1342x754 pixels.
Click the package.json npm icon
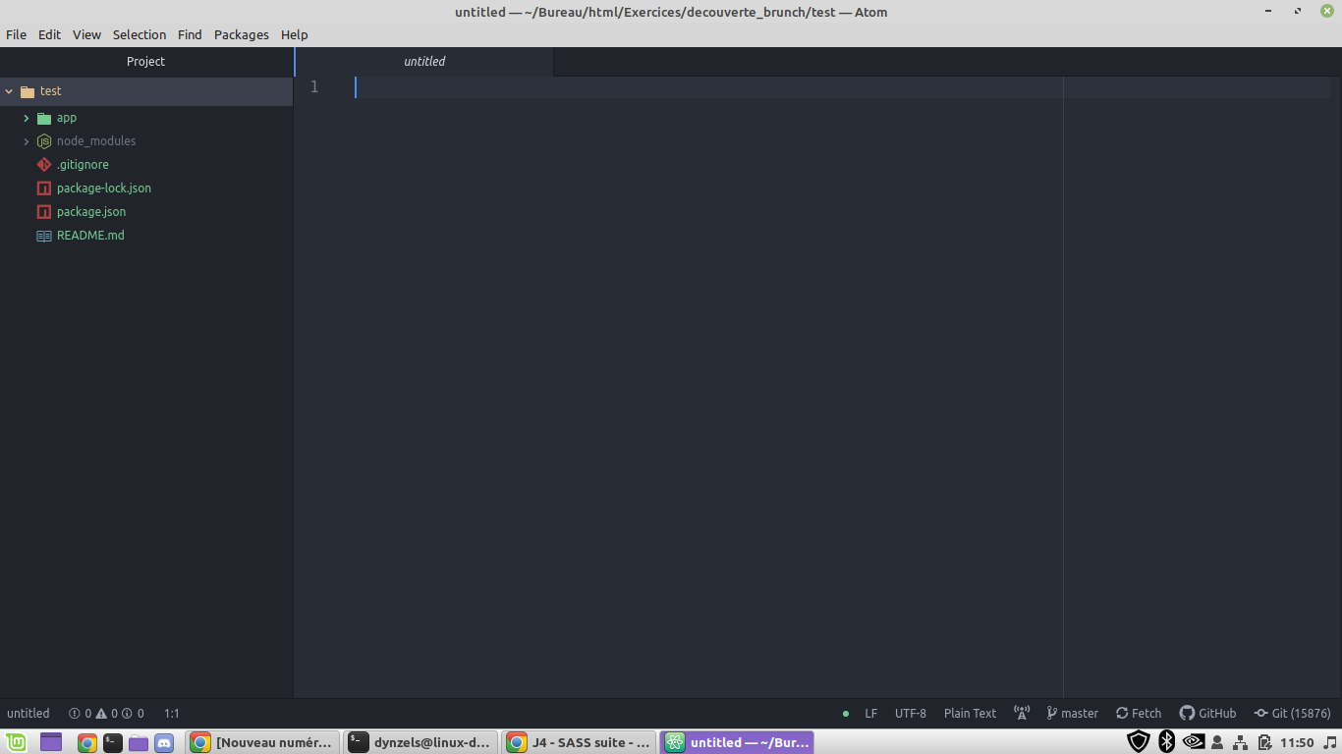coord(44,212)
